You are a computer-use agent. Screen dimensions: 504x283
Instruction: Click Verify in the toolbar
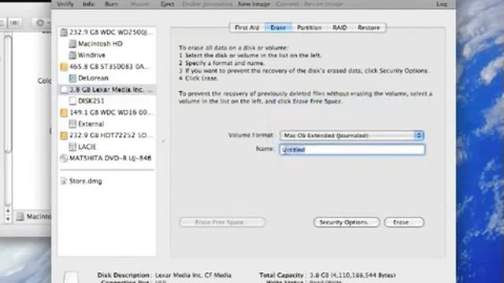[65, 4]
